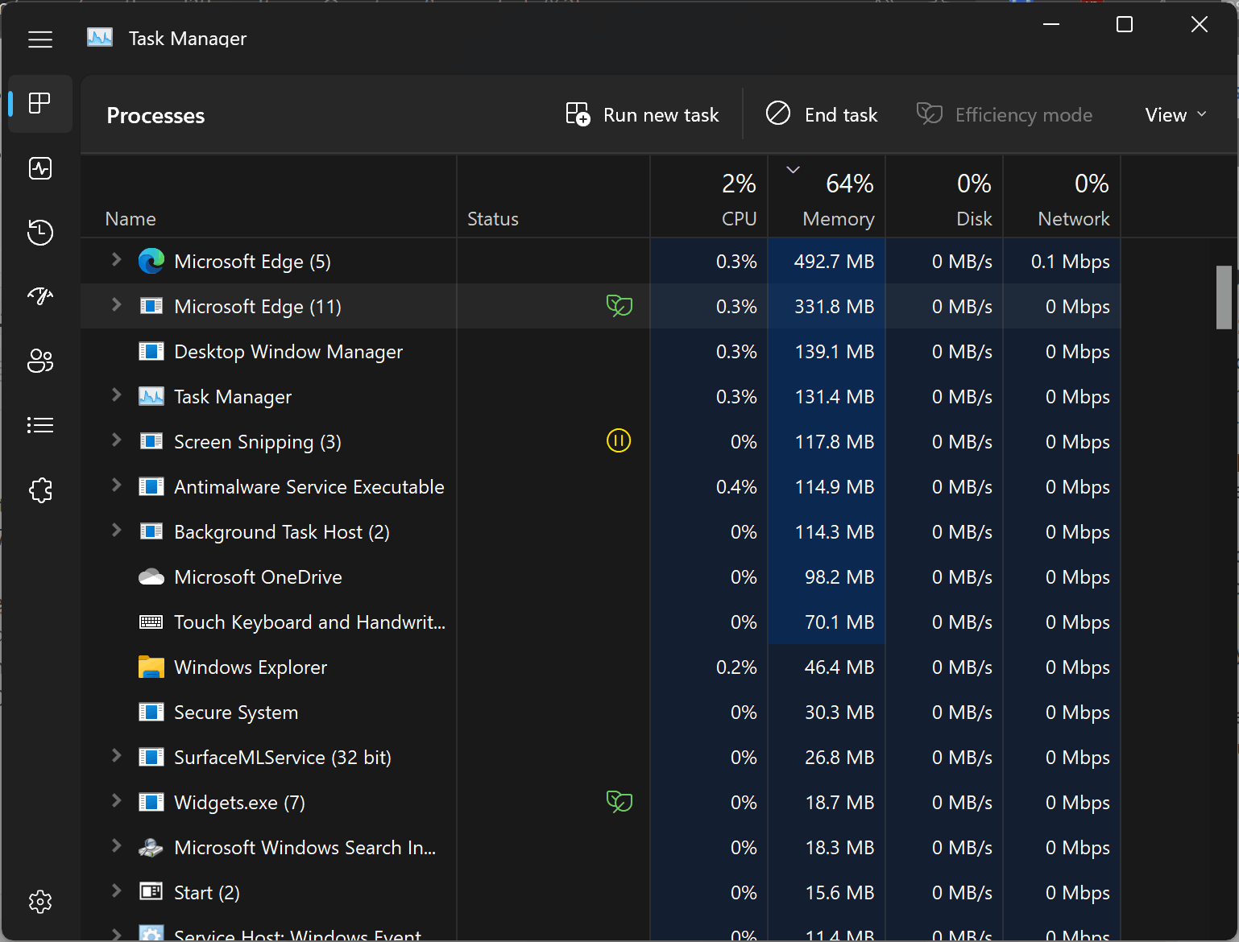Expand SurfaceMLService (32 bit) row
Image resolution: width=1239 pixels, height=942 pixels.
tap(116, 755)
